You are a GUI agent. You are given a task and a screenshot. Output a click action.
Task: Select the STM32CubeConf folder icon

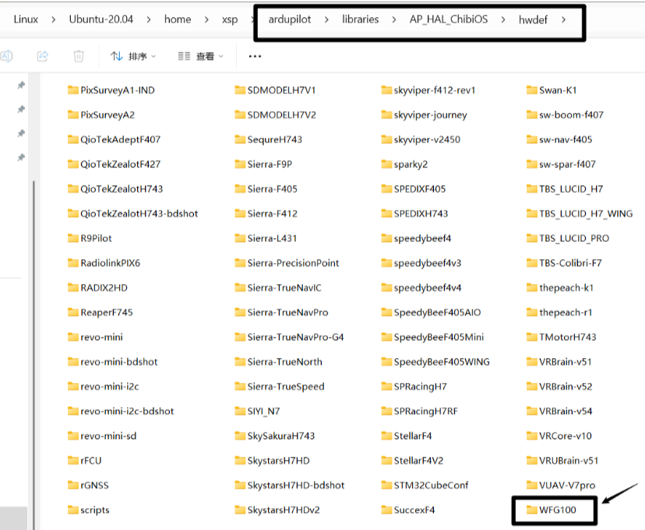[386, 485]
